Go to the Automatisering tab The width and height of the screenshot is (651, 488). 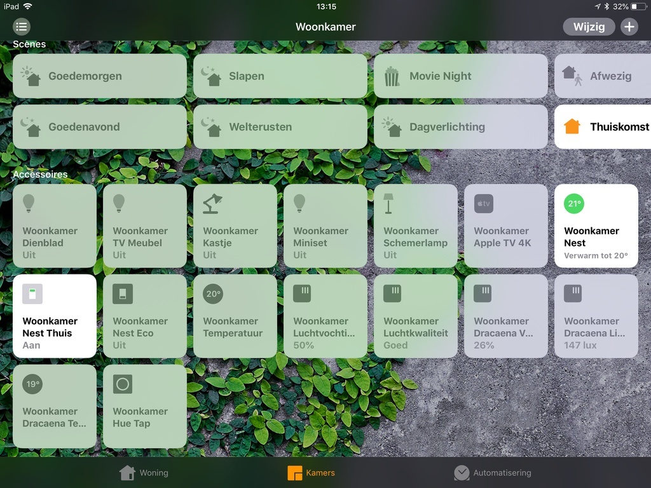[x=493, y=473]
